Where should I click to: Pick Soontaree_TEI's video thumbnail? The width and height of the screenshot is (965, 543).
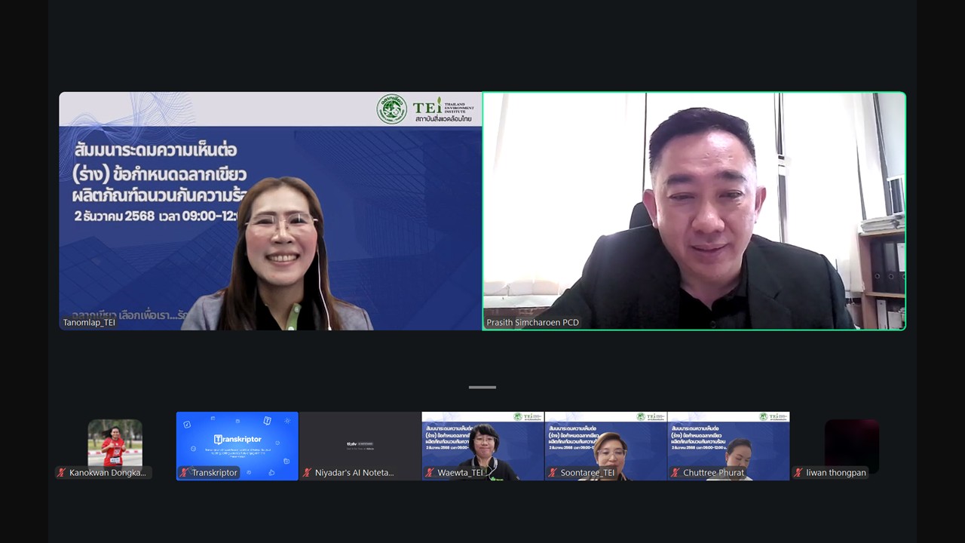tap(605, 441)
